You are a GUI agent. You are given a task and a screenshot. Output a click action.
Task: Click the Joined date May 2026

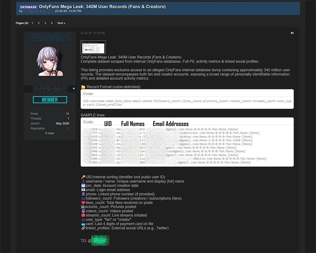[62, 123]
